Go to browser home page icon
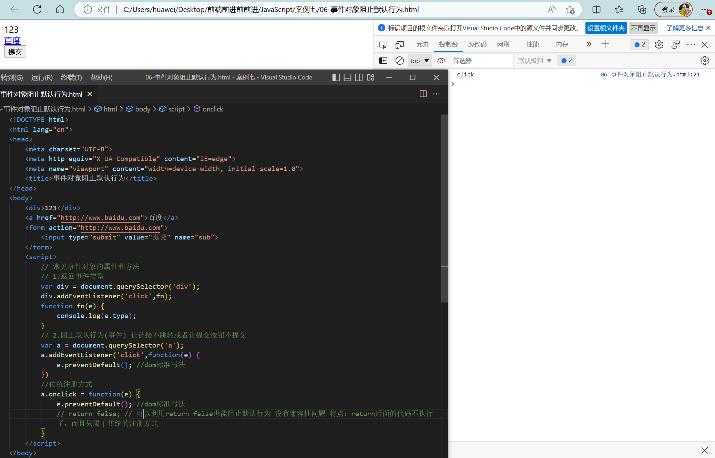Image resolution: width=715 pixels, height=458 pixels. tap(60, 9)
